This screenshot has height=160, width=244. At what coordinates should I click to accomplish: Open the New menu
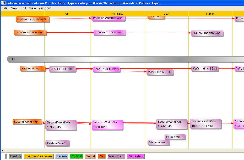[14, 8]
